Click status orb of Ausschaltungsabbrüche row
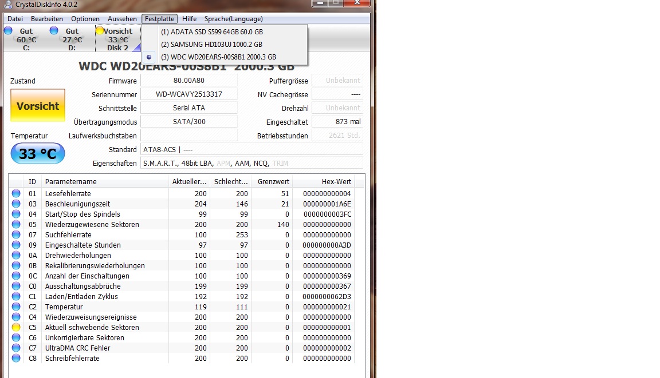Viewport: 660px width, 378px height. point(16,286)
